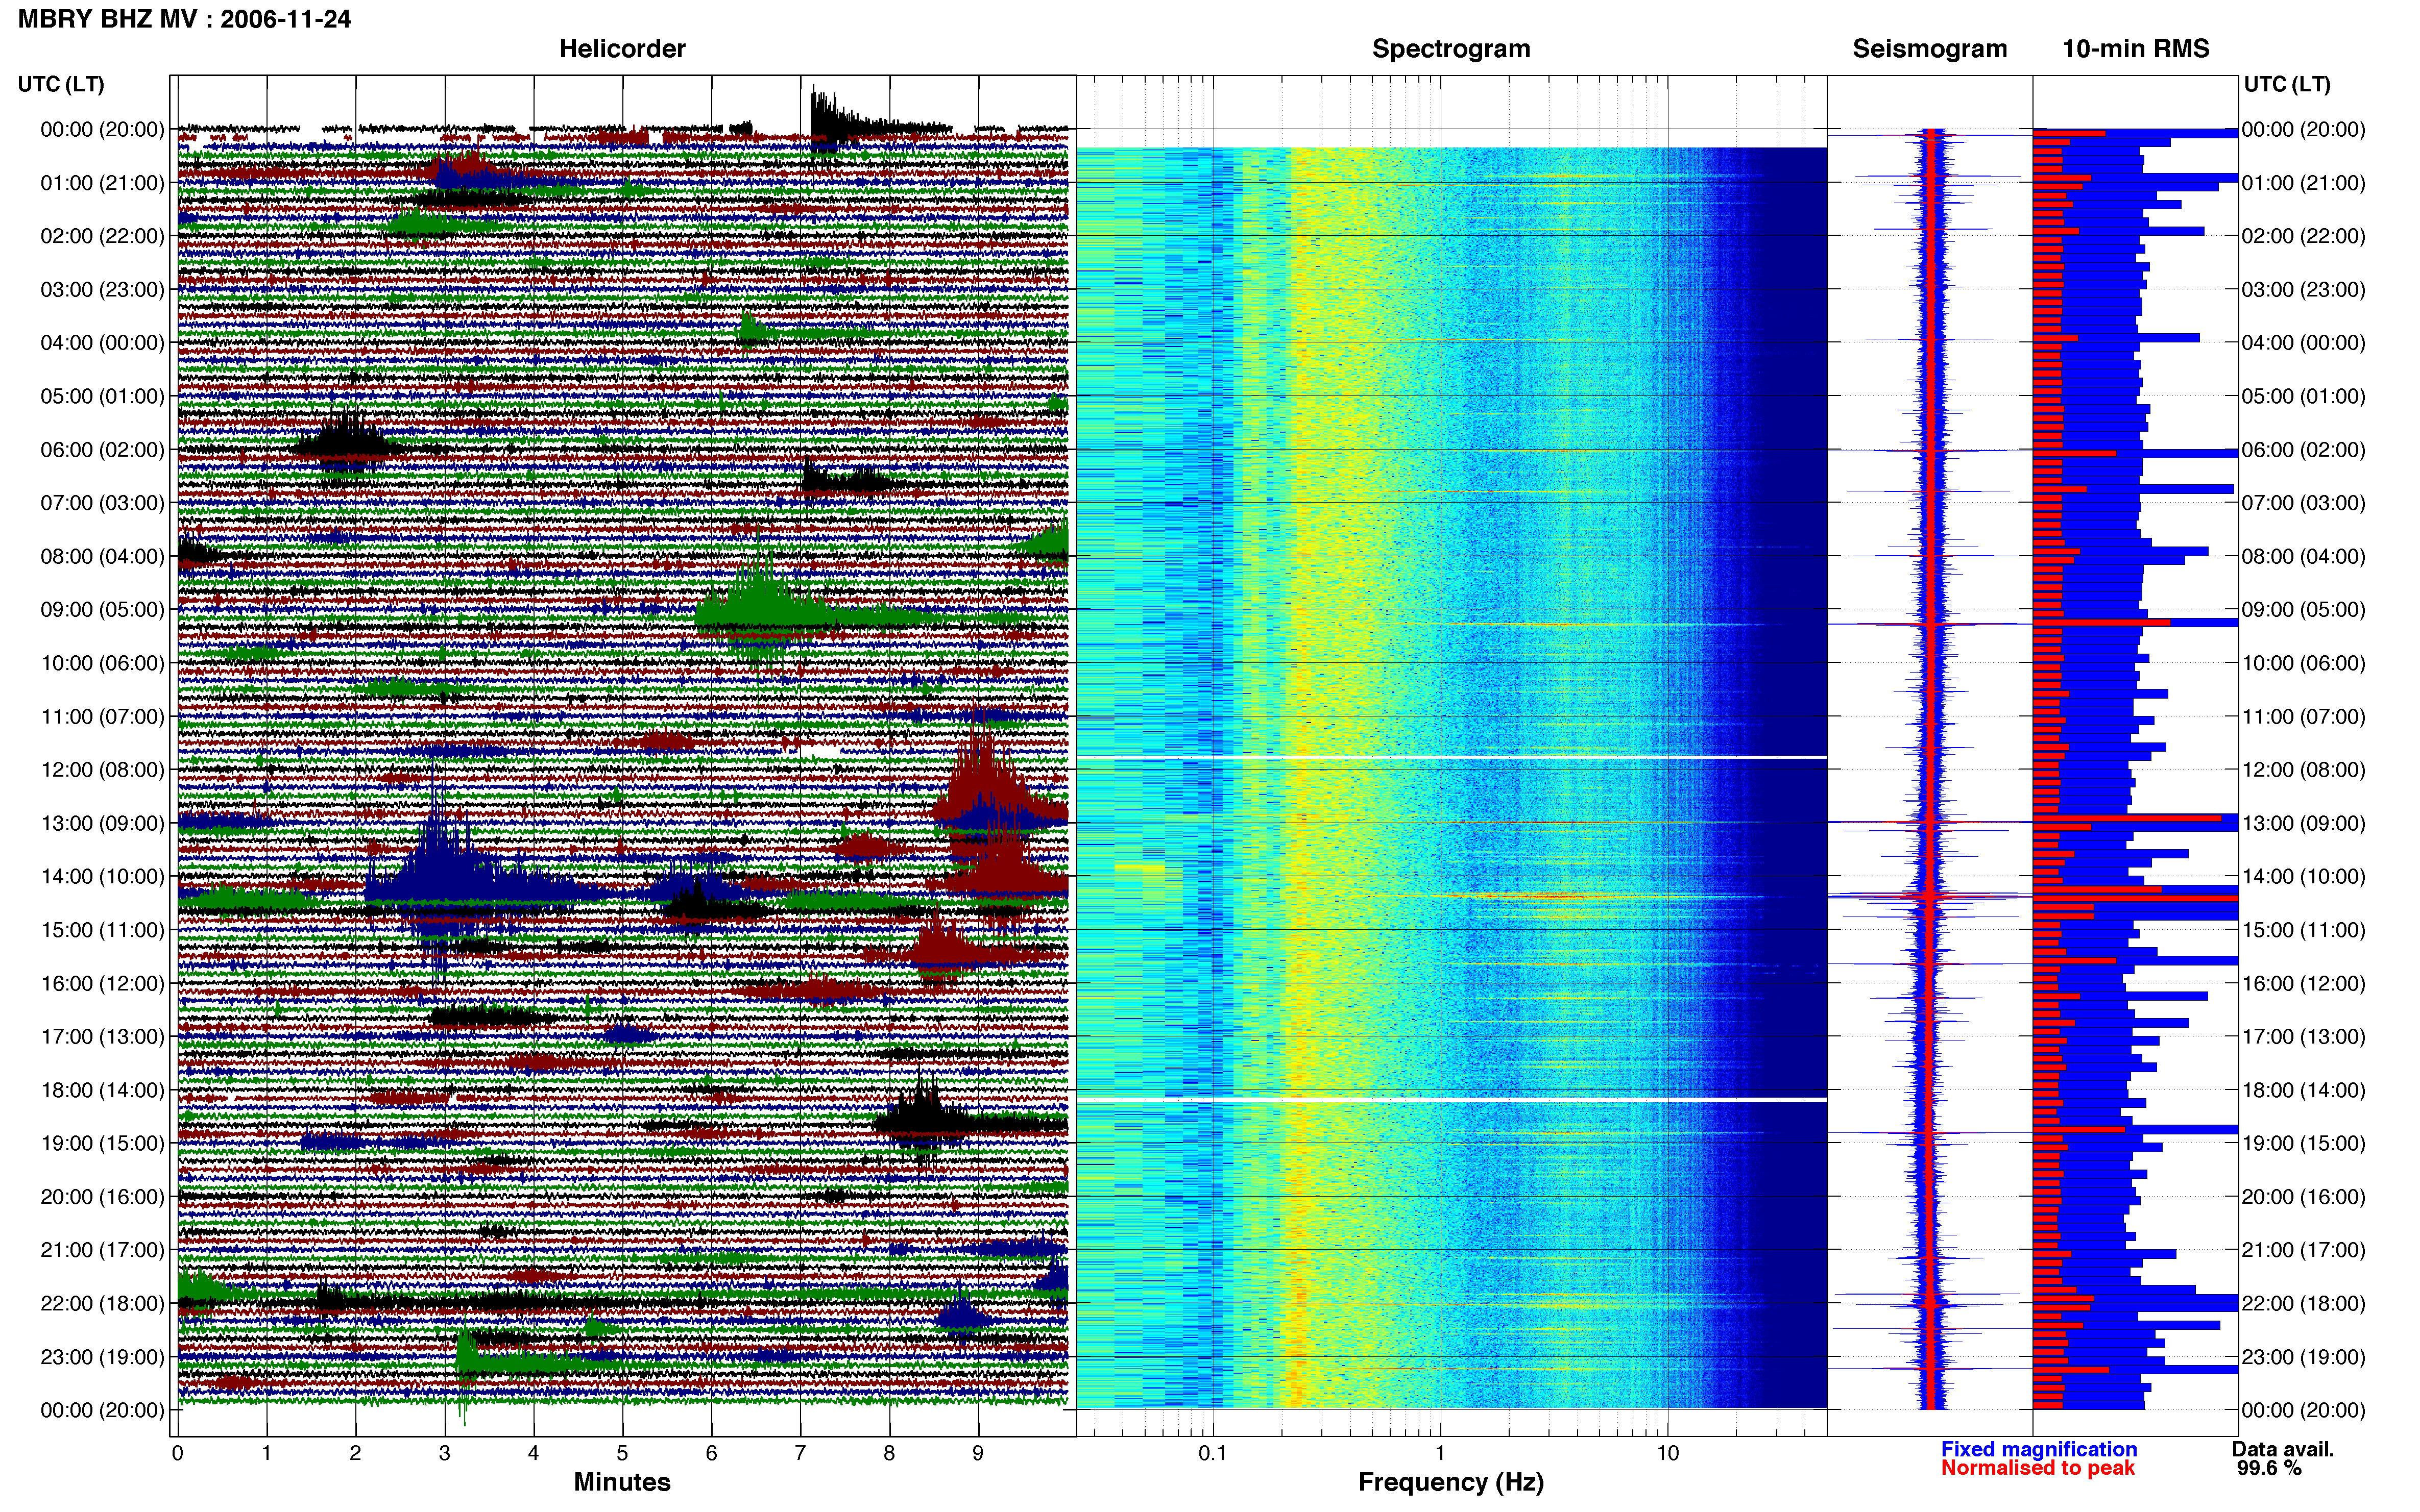This screenshot has height=1512, width=2420.
Task: Click the 'Frequency (Hz)' x-axis label
Action: click(x=1450, y=1482)
